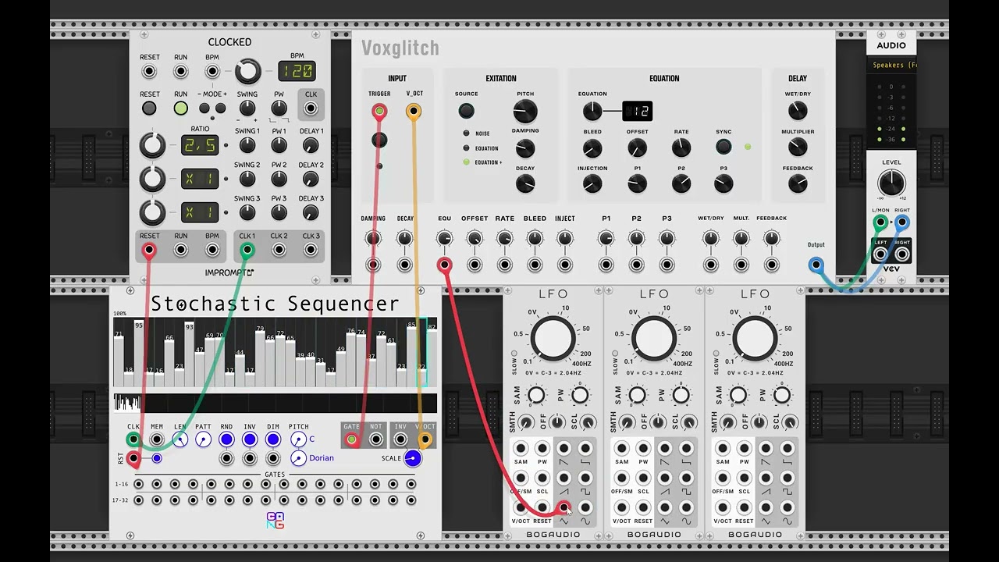The image size is (999, 562).
Task: Click the RIGHT input jack on Audio module
Action: point(902,222)
